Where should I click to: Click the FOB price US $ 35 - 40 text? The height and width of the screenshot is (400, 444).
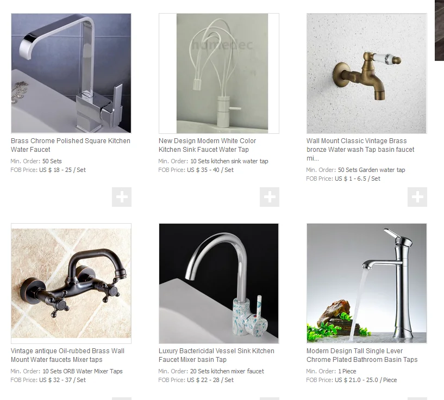point(210,170)
